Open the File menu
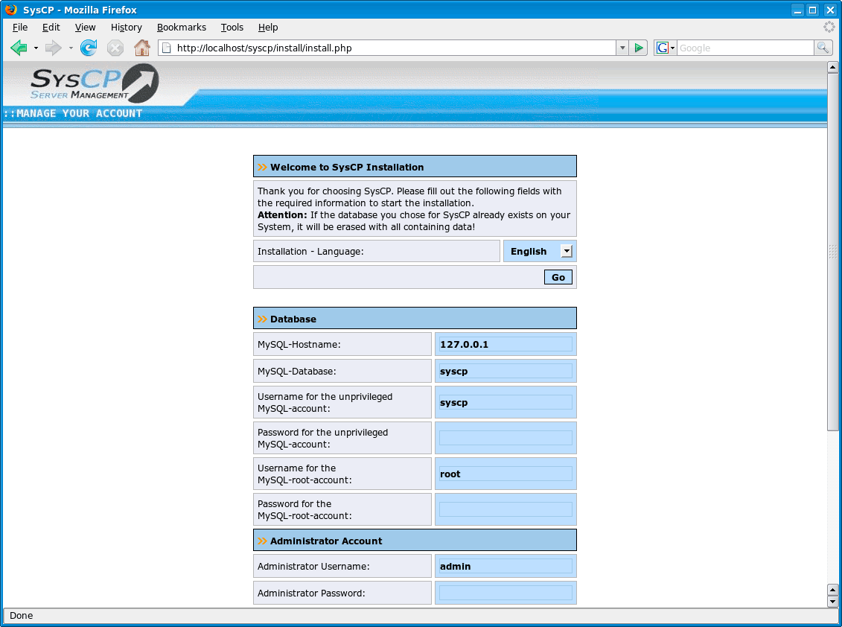Viewport: 842px width, 627px height. pos(20,28)
